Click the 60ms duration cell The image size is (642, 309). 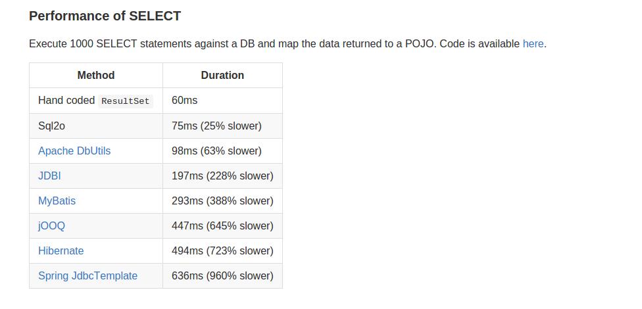click(x=222, y=101)
